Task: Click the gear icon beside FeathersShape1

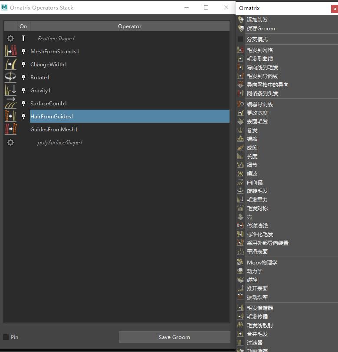Action: click(10, 39)
